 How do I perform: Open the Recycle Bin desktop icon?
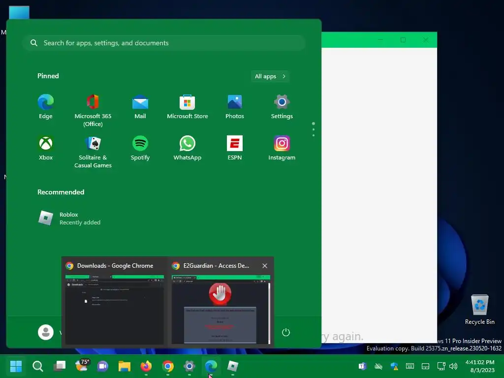pos(479,310)
